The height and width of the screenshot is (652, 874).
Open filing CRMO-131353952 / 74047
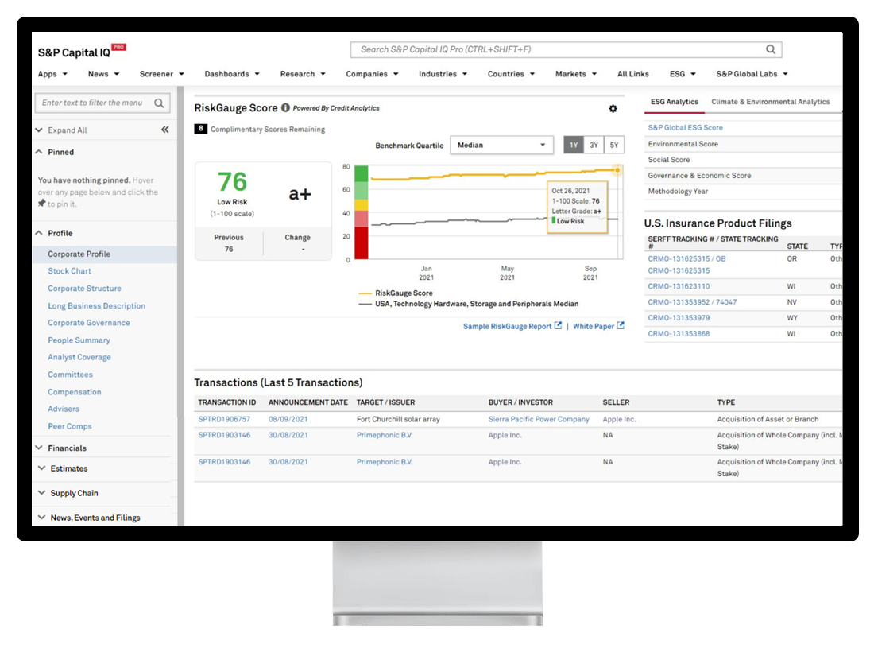692,301
